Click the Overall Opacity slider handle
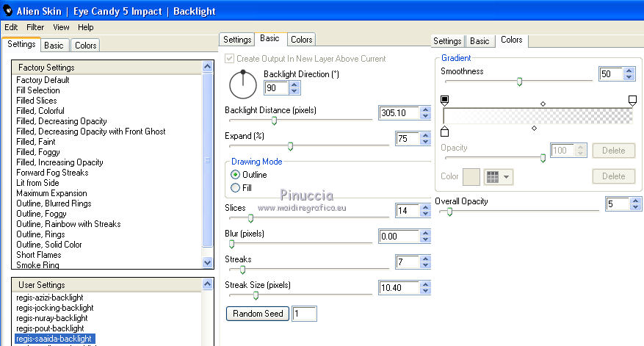This screenshot has height=346, width=644. coord(449,212)
